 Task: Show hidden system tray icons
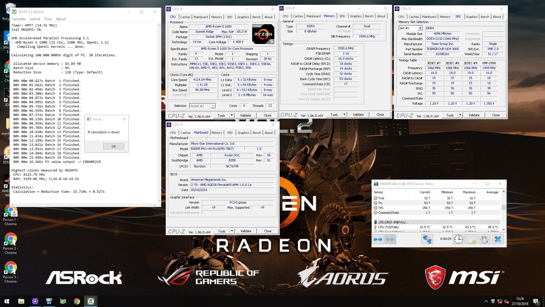(x=486, y=301)
